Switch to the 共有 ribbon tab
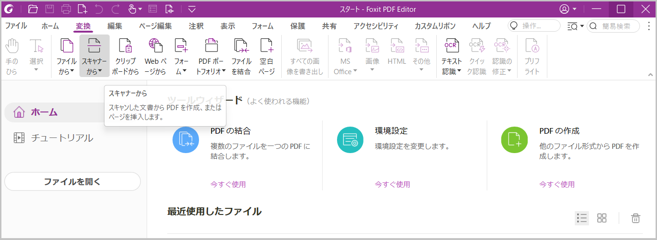Image resolution: width=657 pixels, height=240 pixels. click(x=329, y=26)
